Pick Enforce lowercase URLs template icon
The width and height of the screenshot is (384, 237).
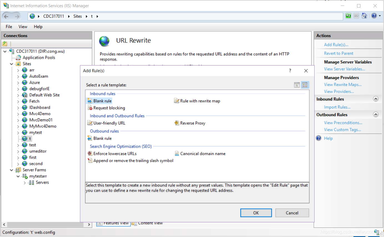(90, 153)
